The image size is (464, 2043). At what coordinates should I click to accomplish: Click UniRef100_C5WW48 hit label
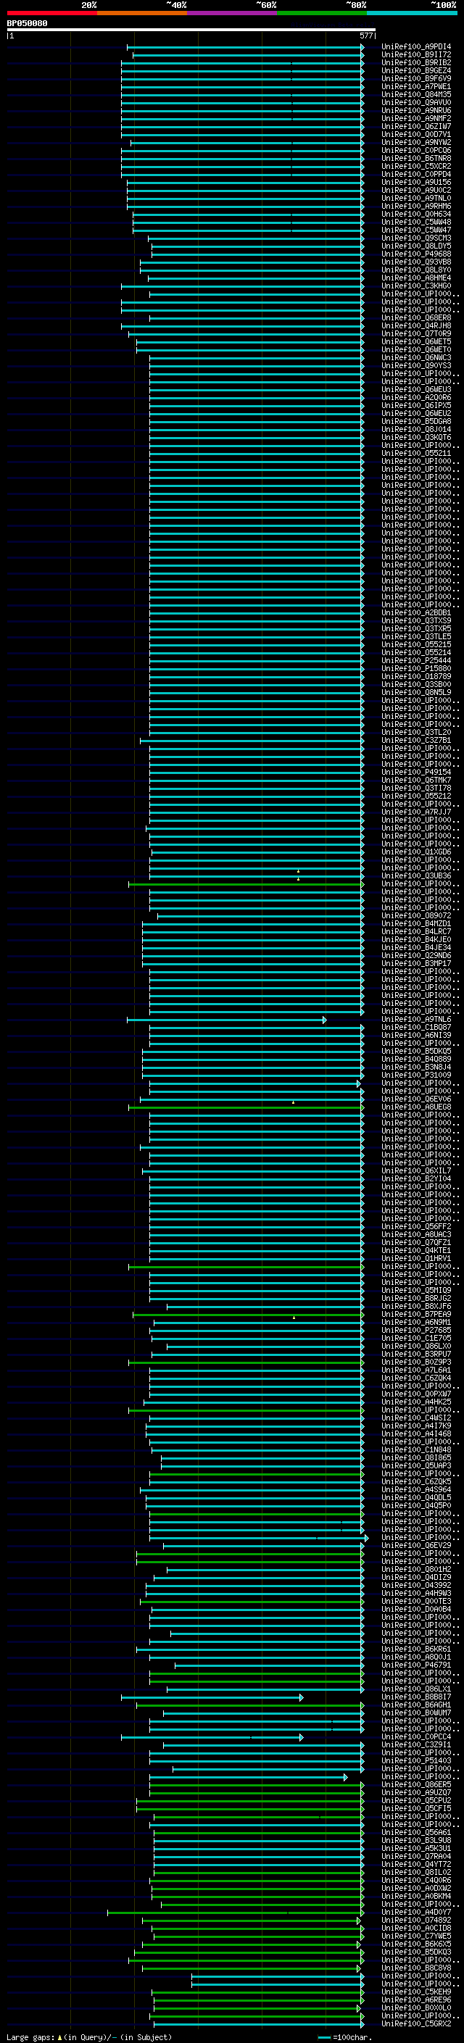click(415, 222)
